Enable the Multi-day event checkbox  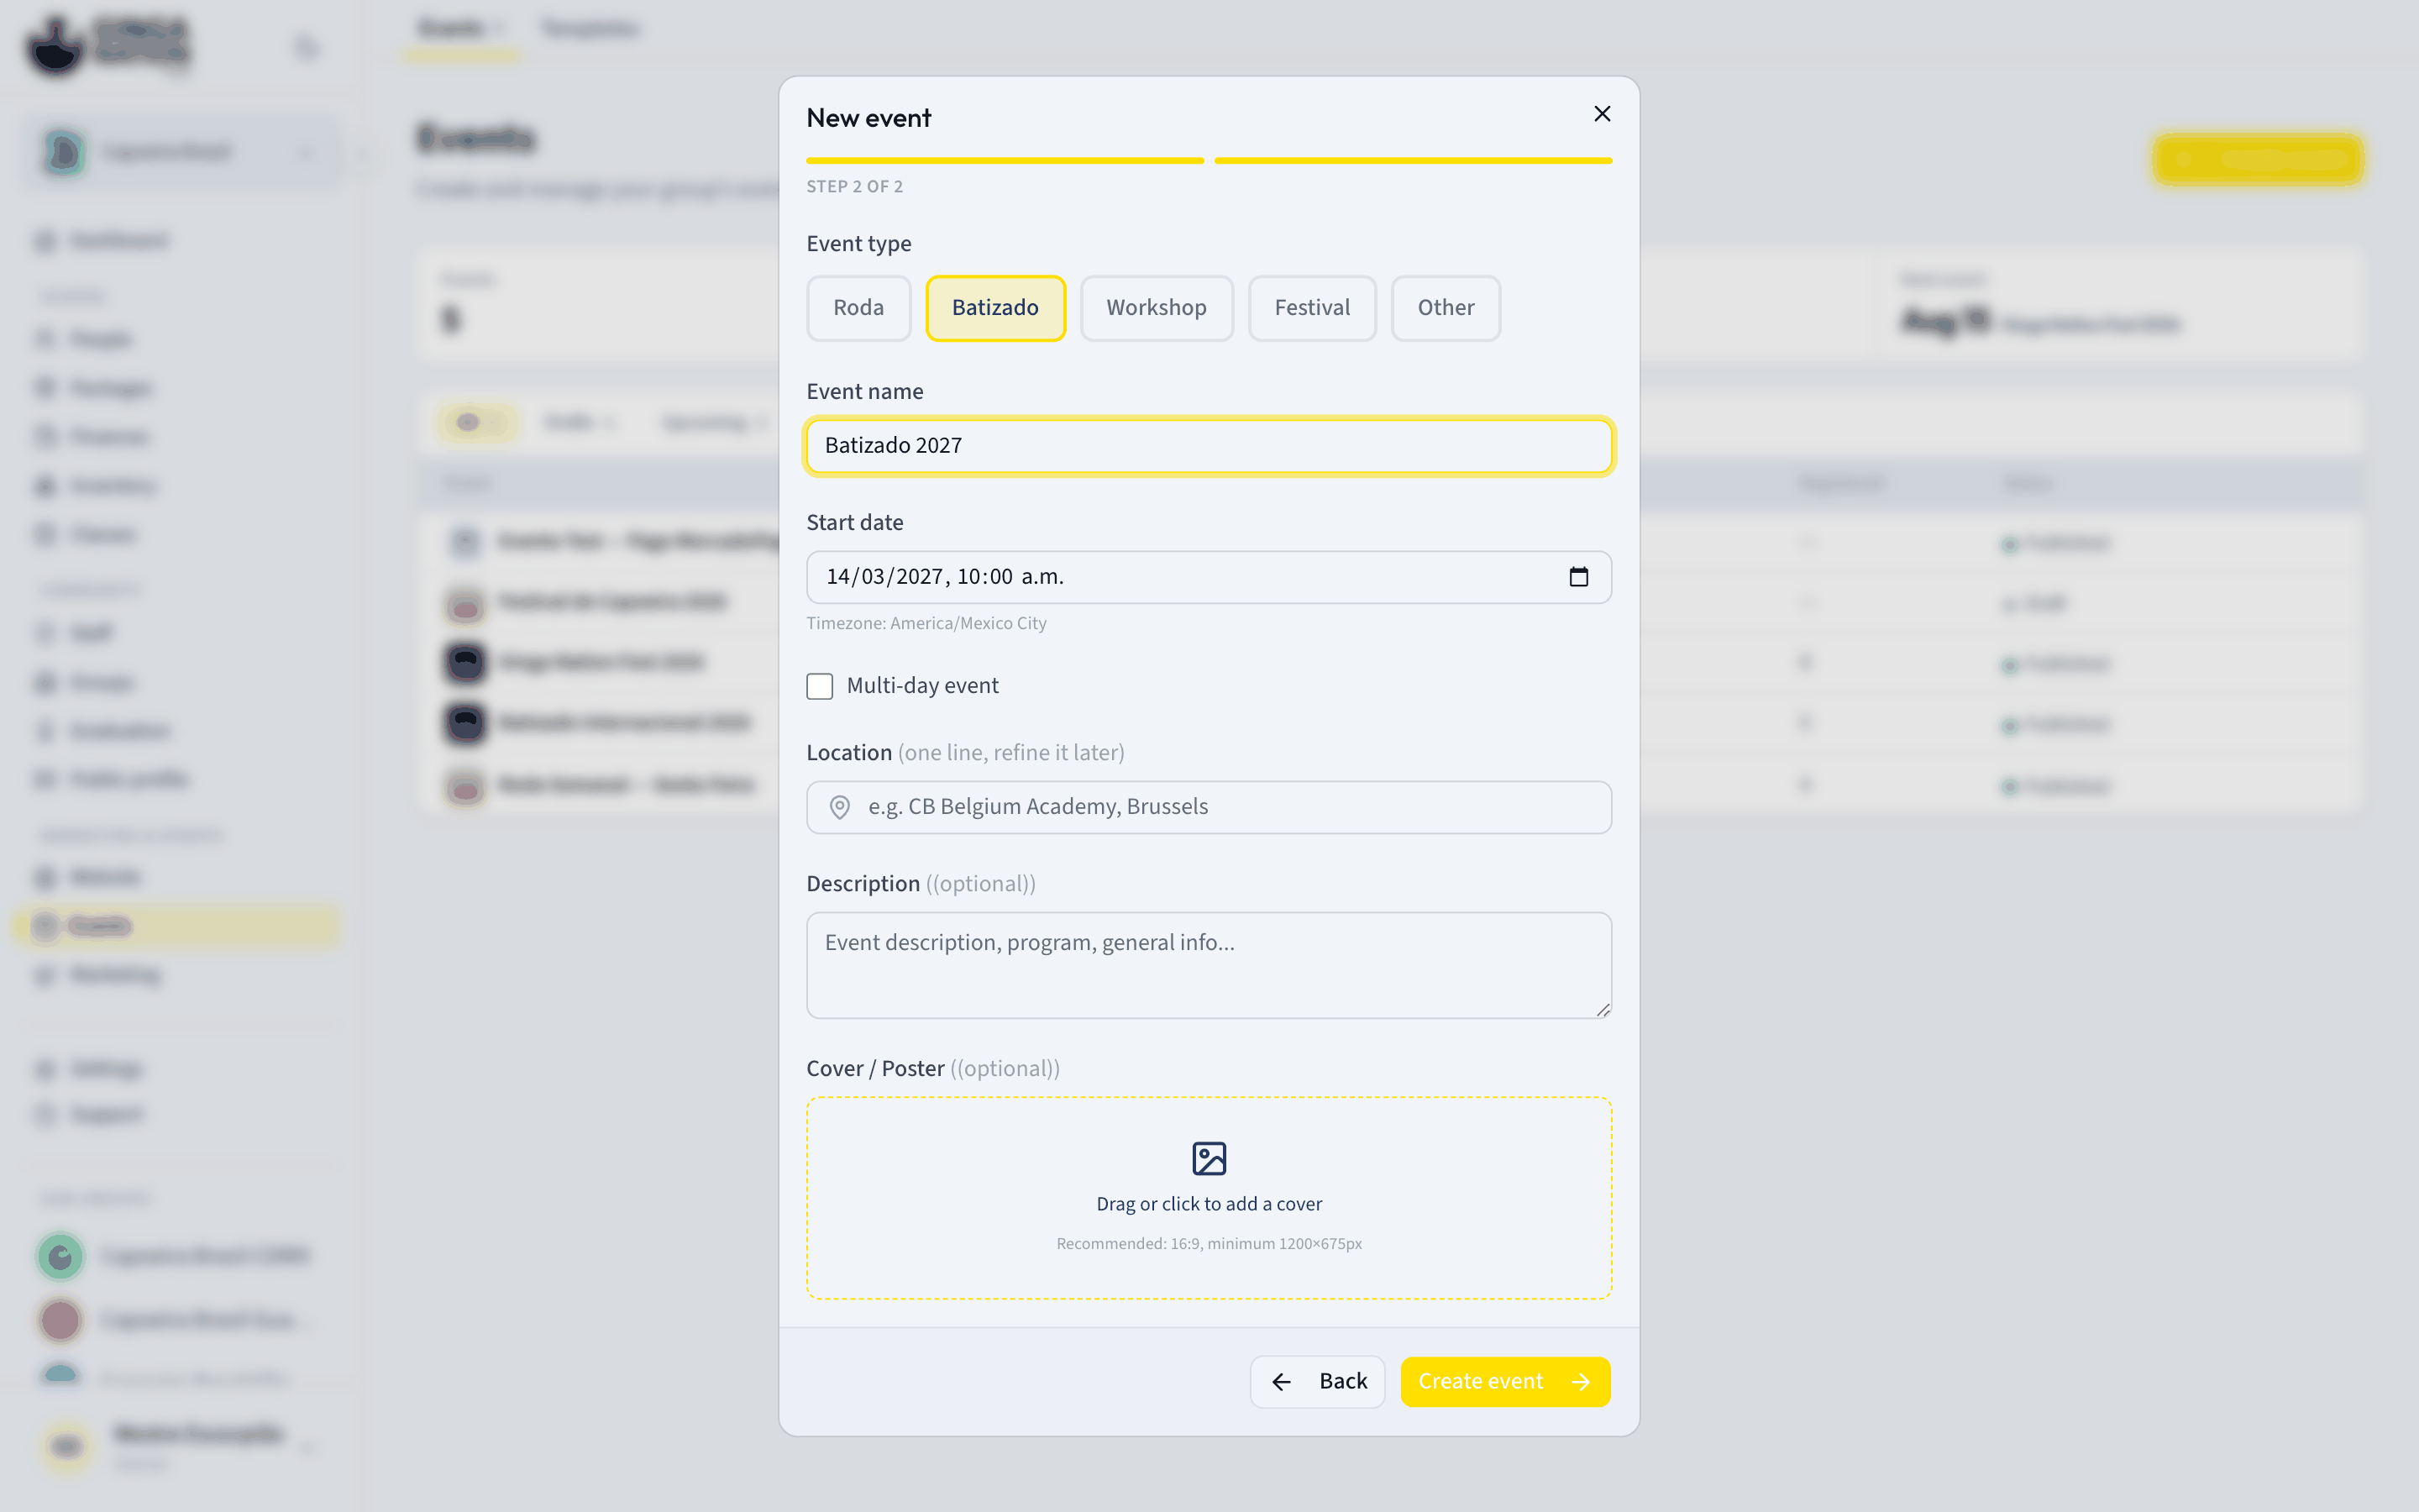pos(820,686)
